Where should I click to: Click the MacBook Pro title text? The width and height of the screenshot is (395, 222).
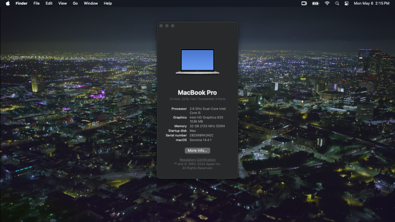[197, 93]
